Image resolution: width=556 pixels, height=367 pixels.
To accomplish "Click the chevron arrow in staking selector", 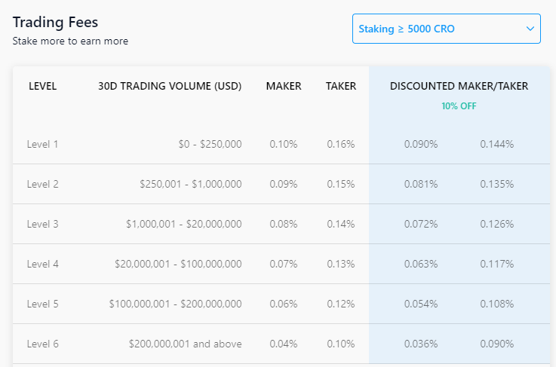I will pos(529,29).
